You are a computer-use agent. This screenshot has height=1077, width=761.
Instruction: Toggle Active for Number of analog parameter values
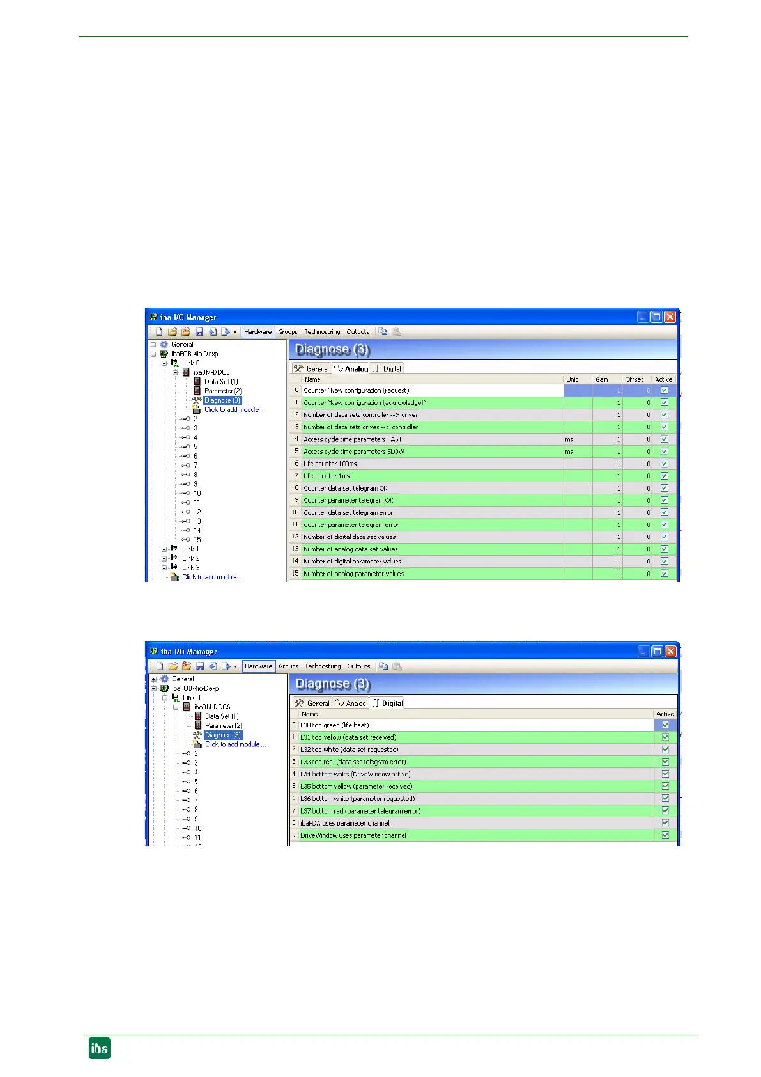point(665,574)
